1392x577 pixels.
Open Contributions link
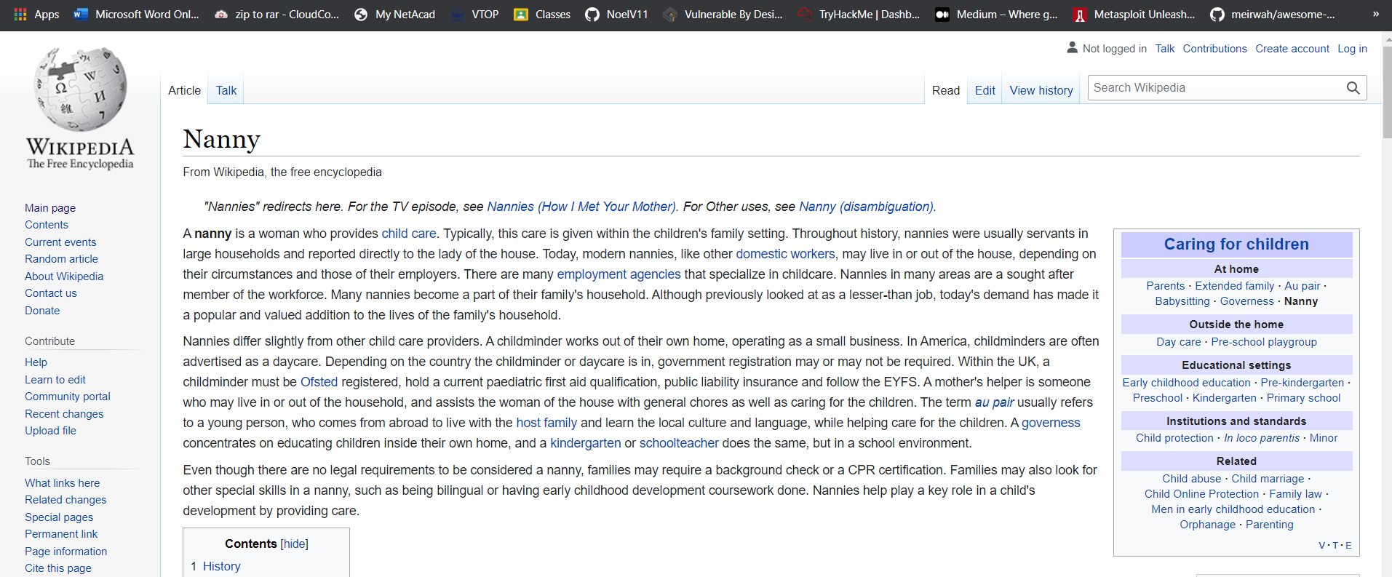pyautogui.click(x=1214, y=49)
